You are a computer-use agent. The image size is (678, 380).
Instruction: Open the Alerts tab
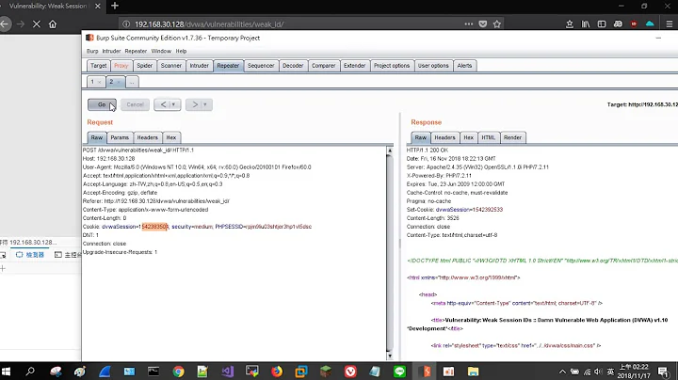tap(464, 66)
